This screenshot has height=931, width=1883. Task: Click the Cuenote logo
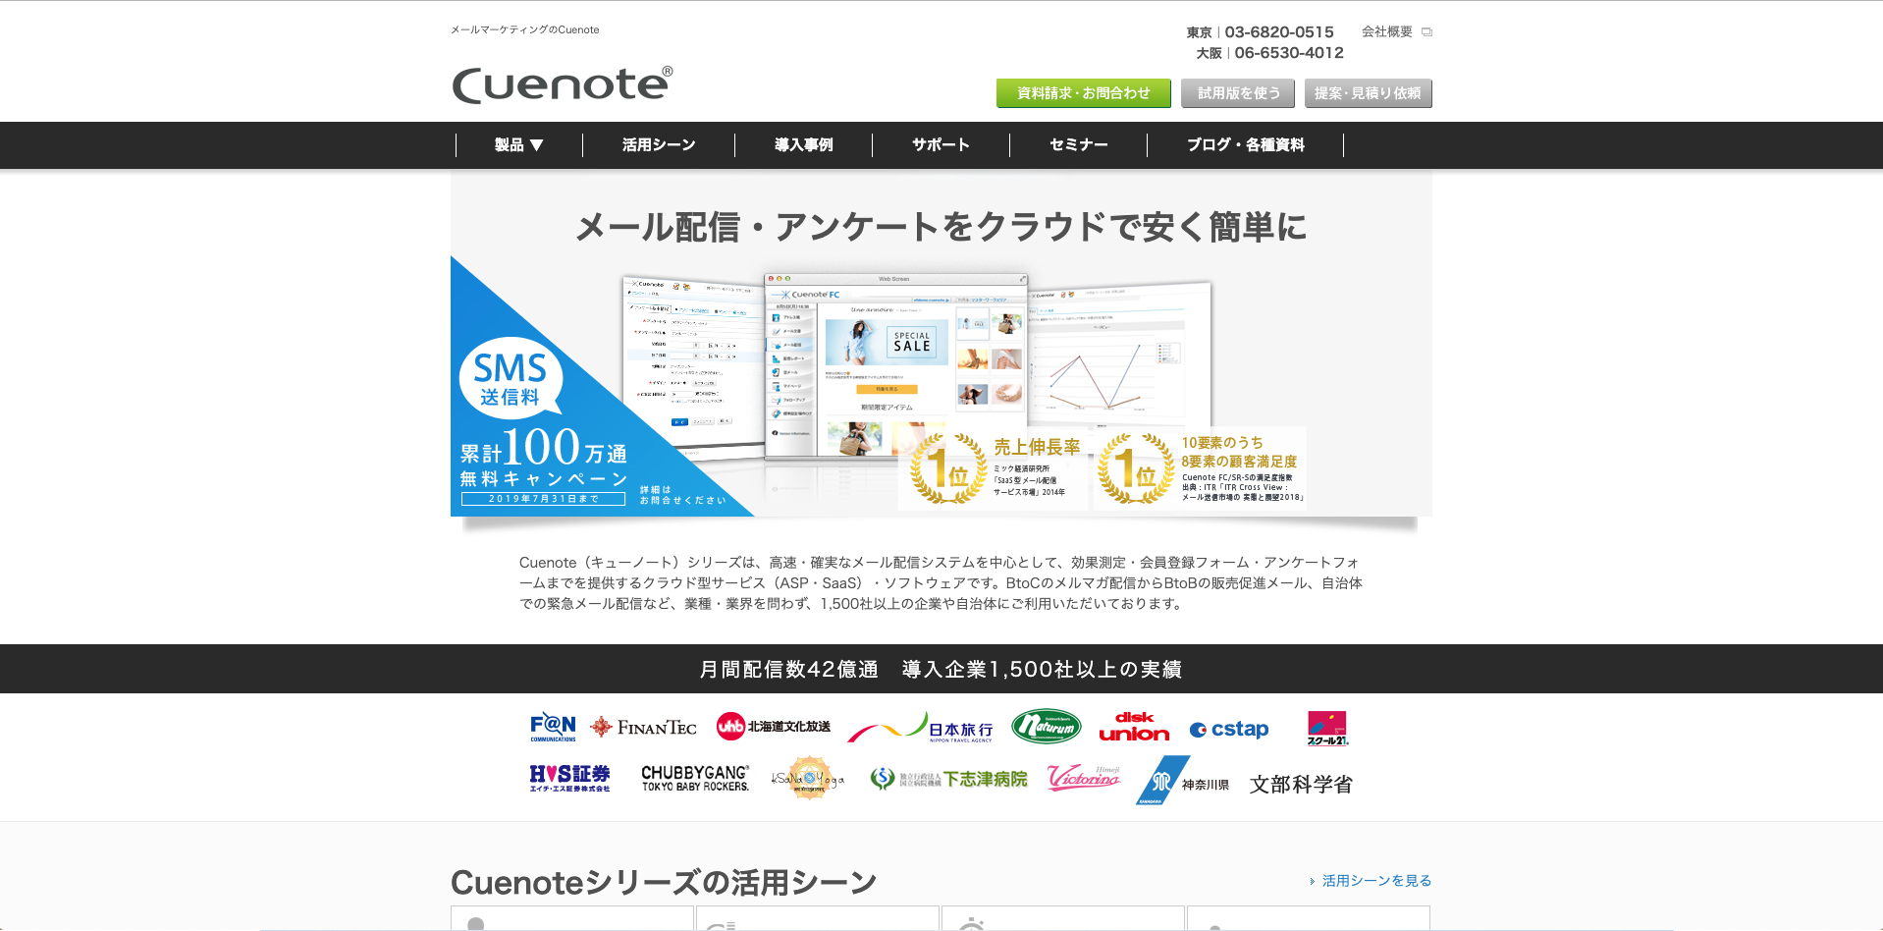tap(561, 82)
